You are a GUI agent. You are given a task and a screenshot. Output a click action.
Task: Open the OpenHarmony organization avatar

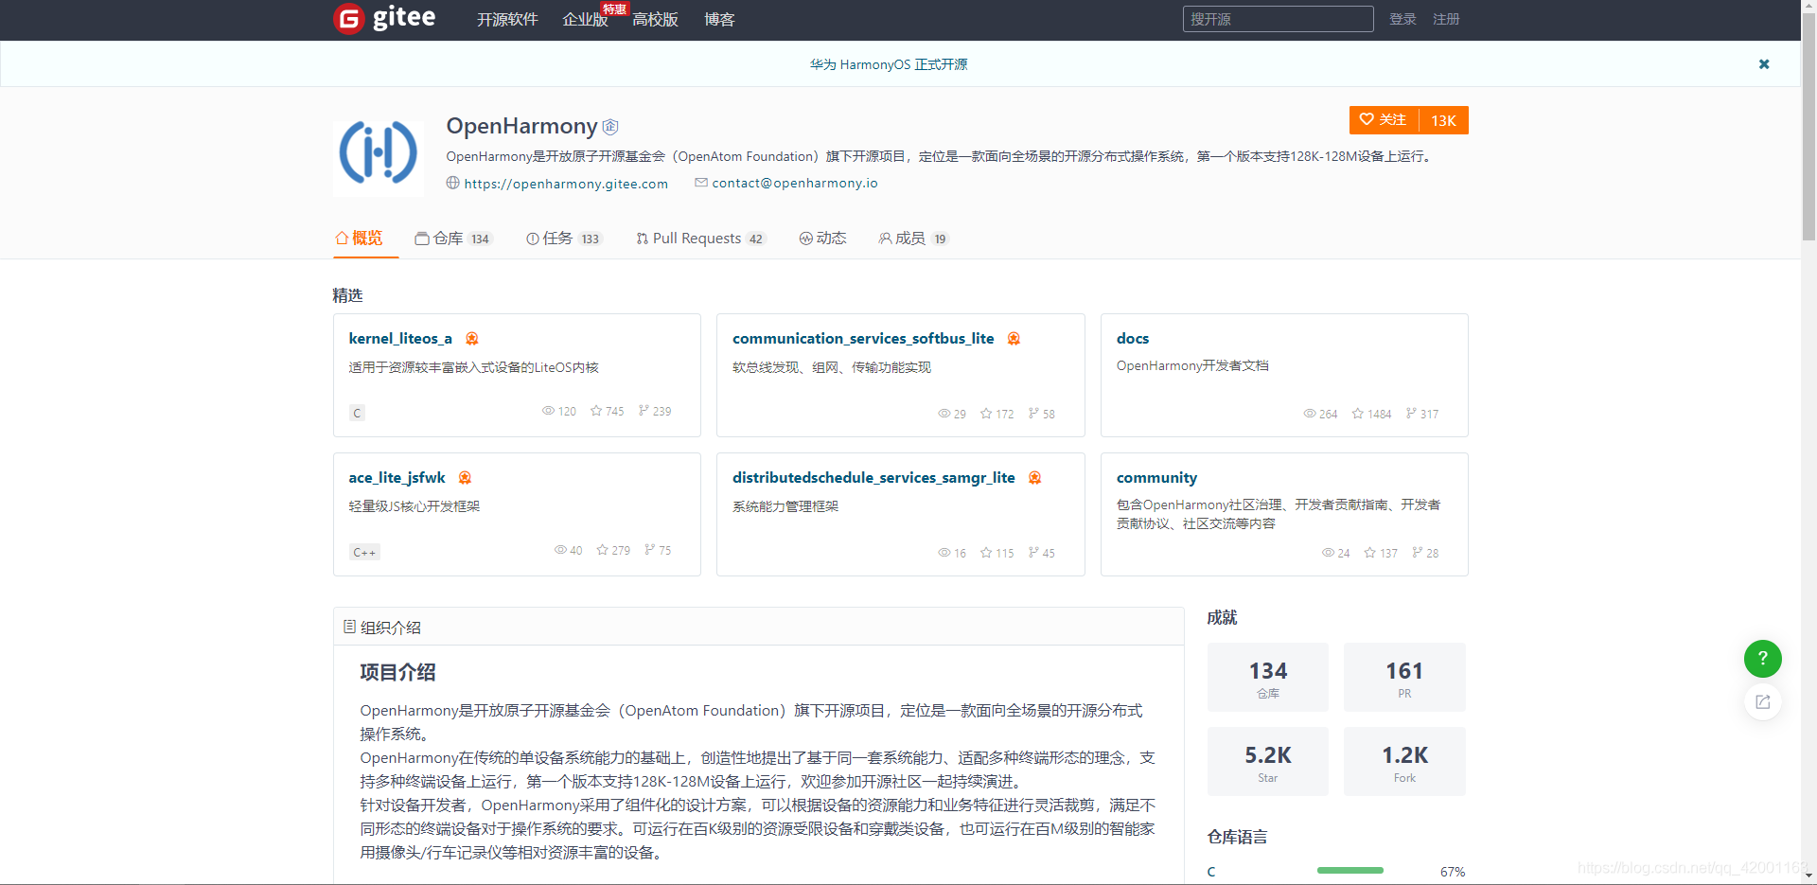point(379,151)
